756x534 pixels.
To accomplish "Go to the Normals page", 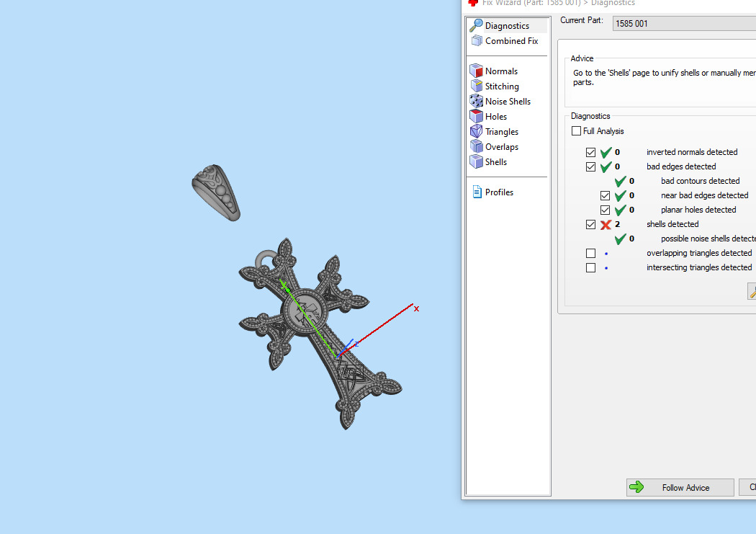I will tap(501, 71).
